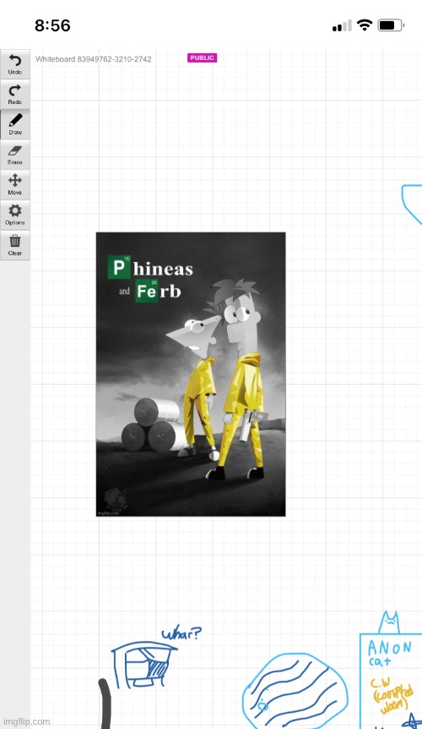Click the Clear trash can
The image size is (422, 729).
pyautogui.click(x=15, y=245)
